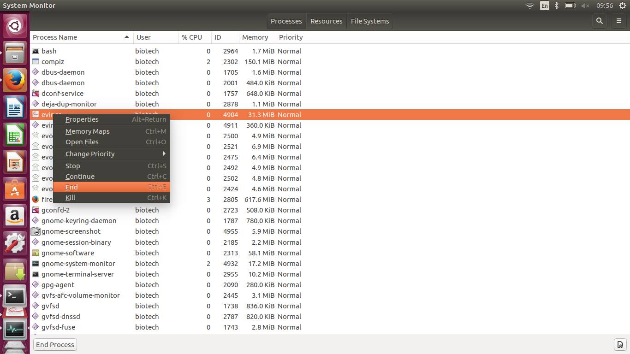The image size is (630, 354).
Task: Click the gnome-system-monitor process icon
Action: (36, 263)
